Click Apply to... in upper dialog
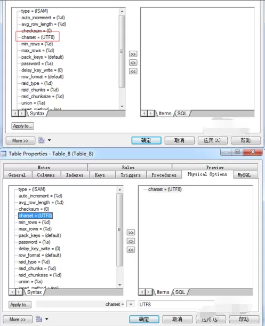 [x=22, y=126]
